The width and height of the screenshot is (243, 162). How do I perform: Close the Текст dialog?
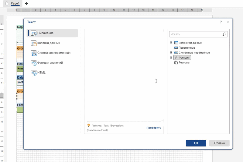[x=228, y=22]
